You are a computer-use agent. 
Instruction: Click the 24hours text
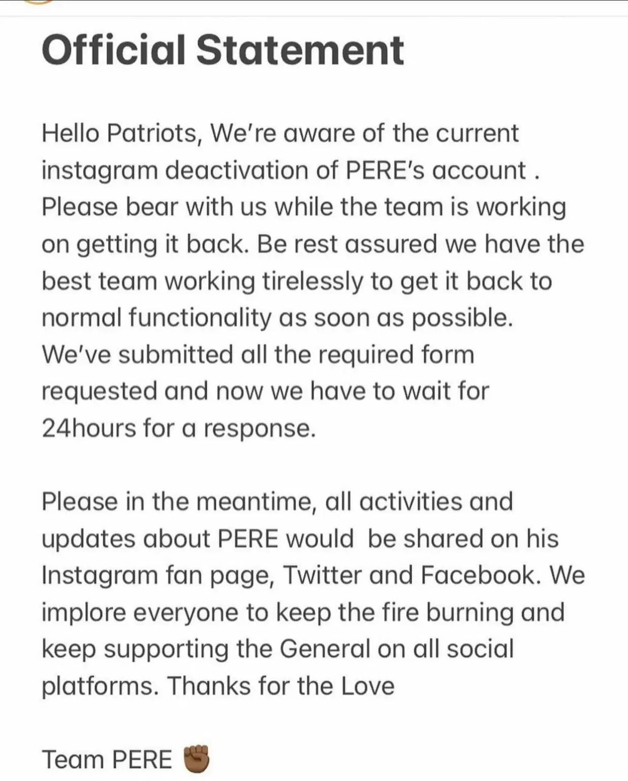point(89,428)
